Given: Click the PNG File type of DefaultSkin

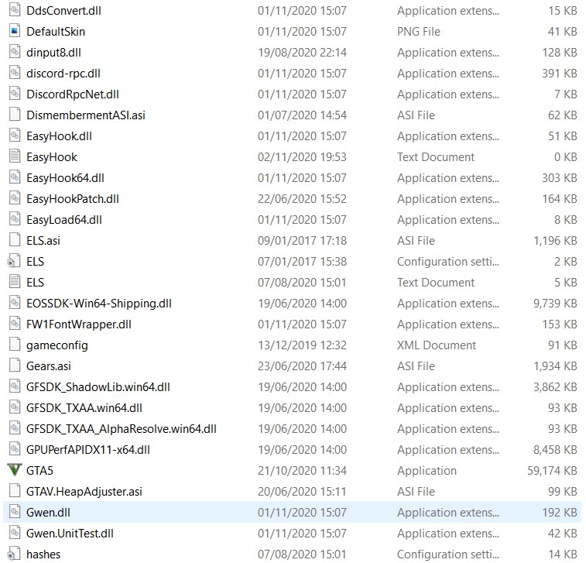Looking at the screenshot, I should pyautogui.click(x=419, y=32).
